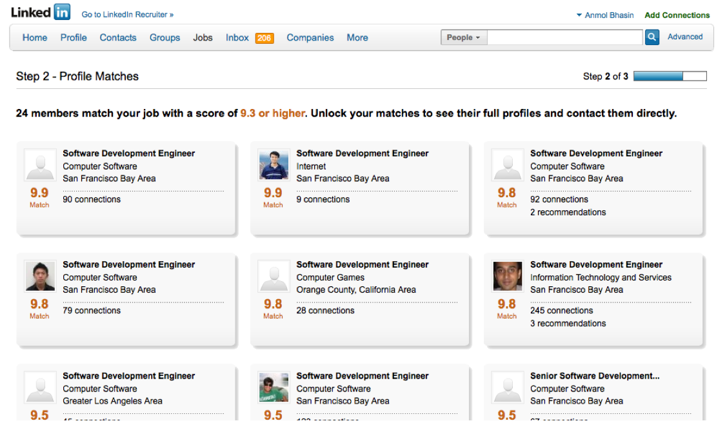This screenshot has width=727, height=421.
Task: Open photo of 79 connections engineer
Action: coord(39,276)
